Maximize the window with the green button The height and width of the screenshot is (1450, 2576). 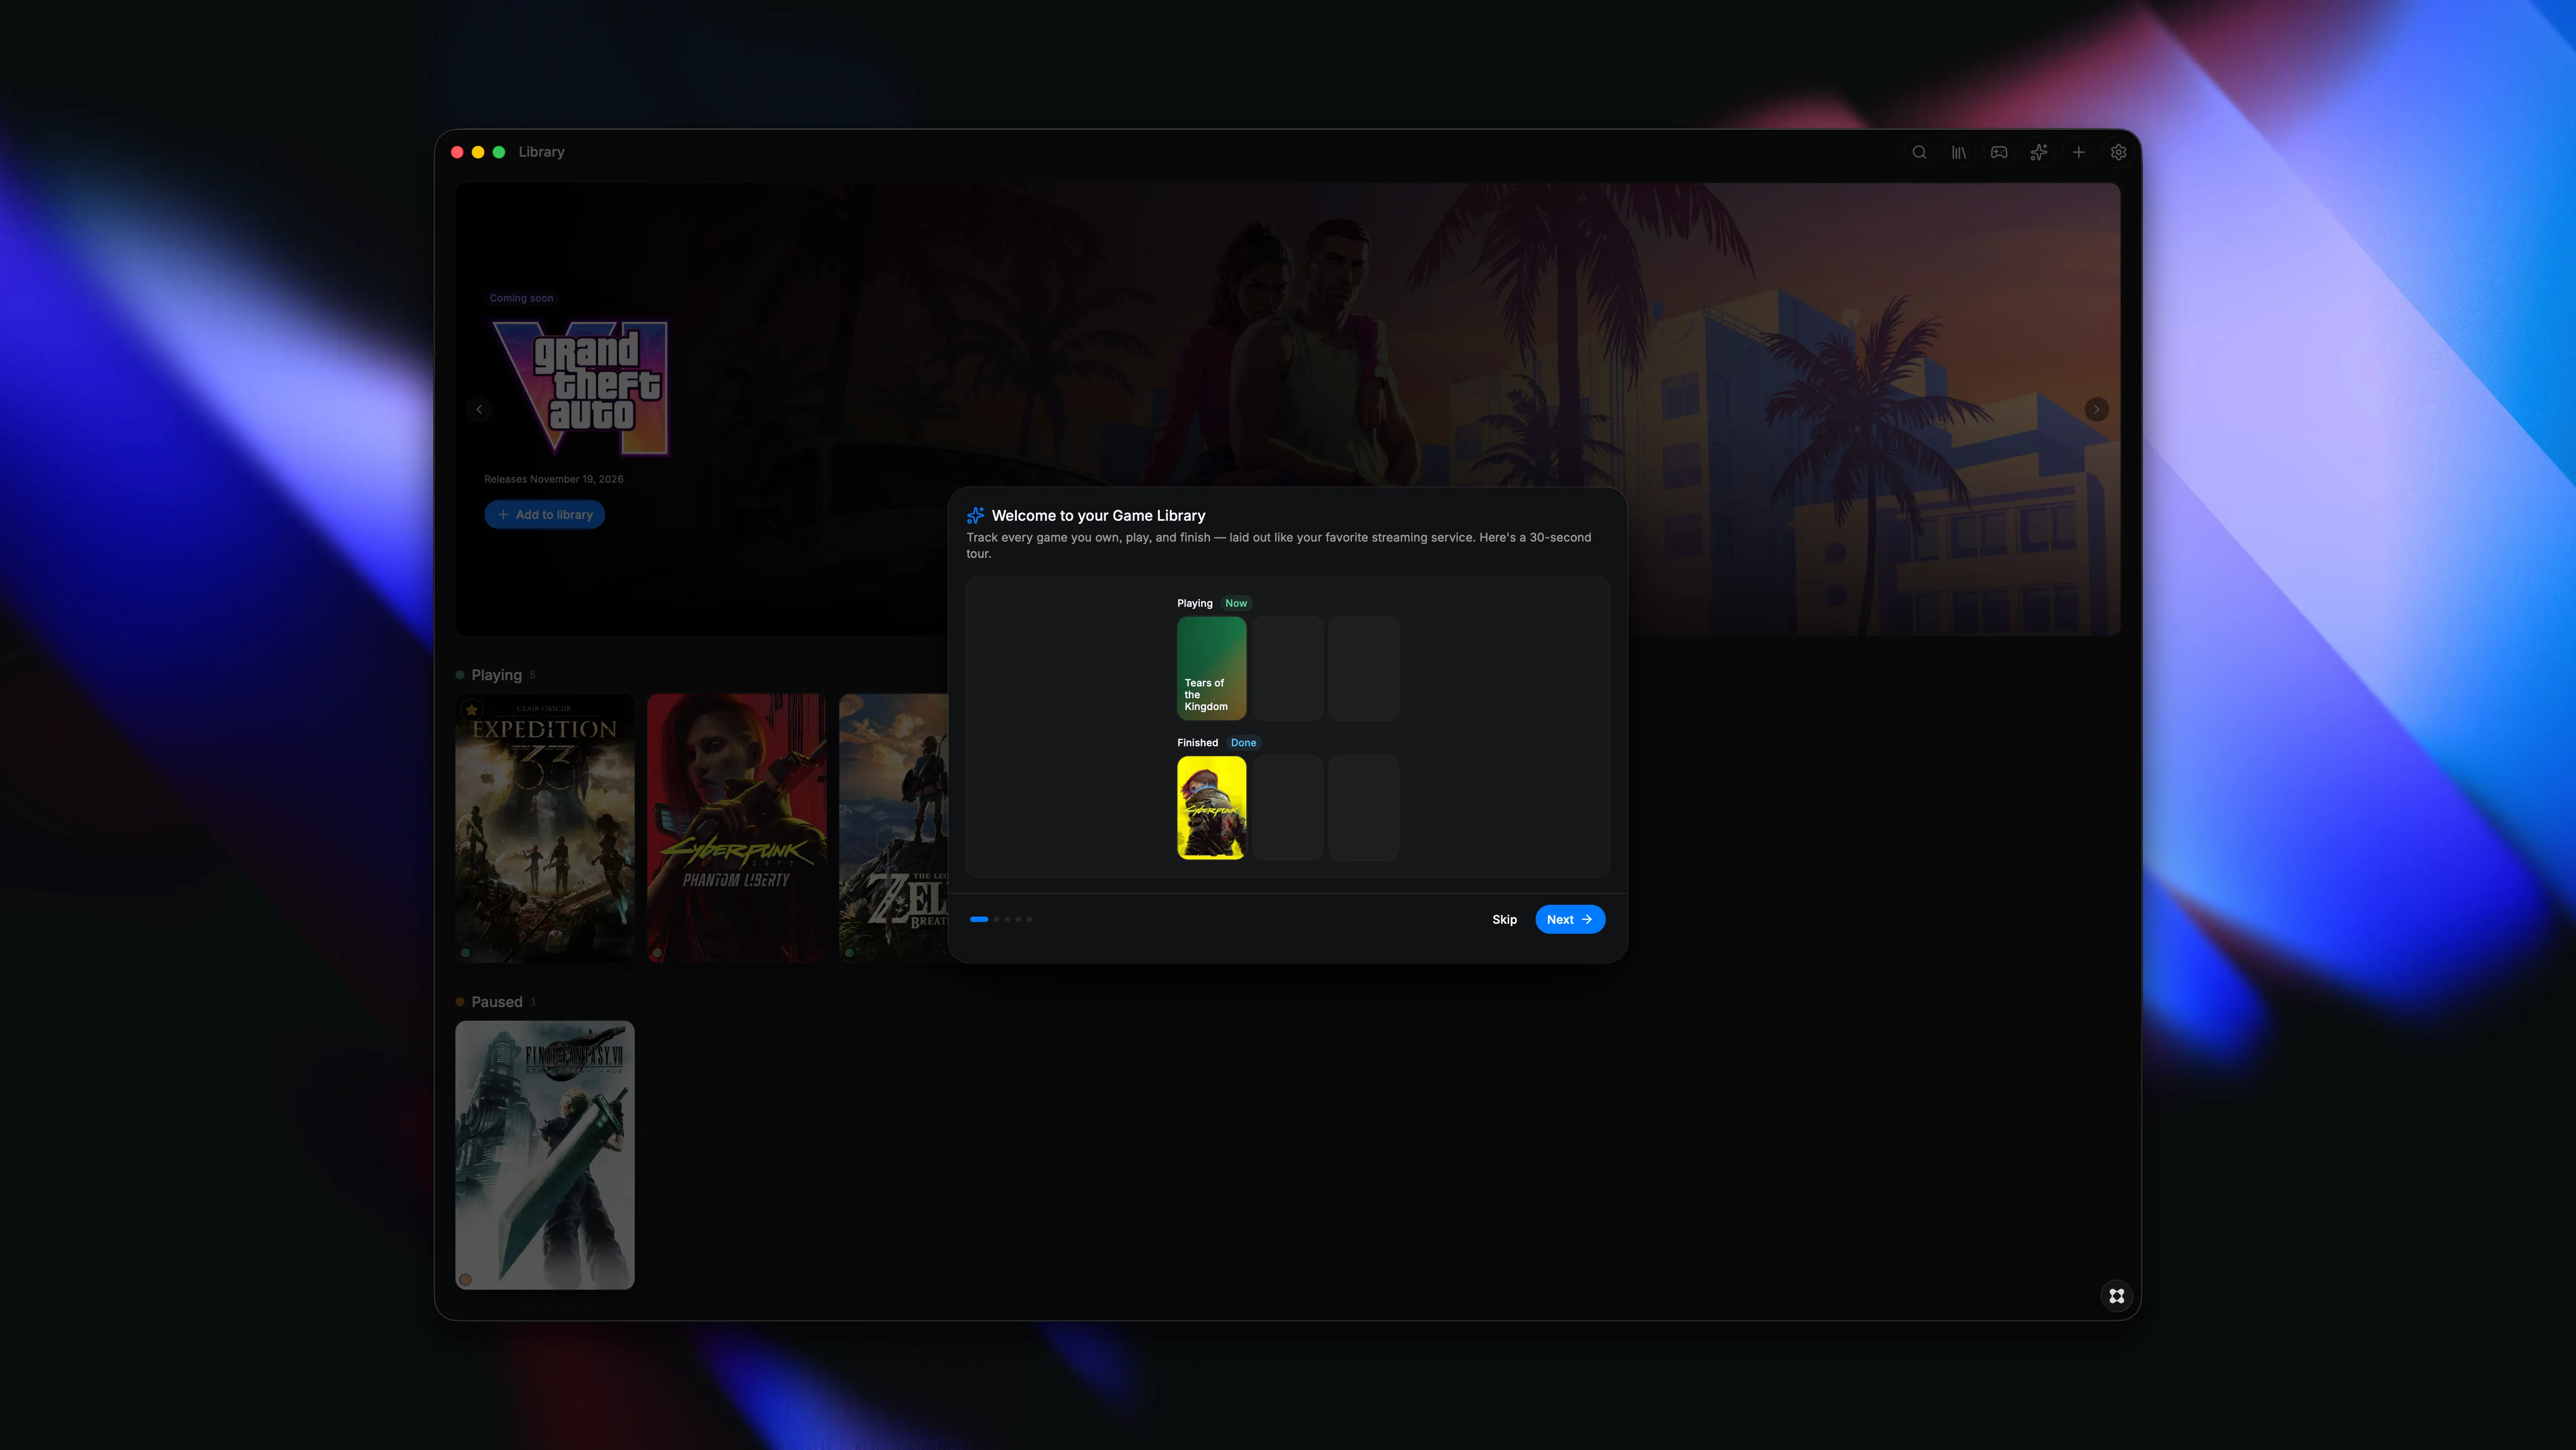[499, 152]
